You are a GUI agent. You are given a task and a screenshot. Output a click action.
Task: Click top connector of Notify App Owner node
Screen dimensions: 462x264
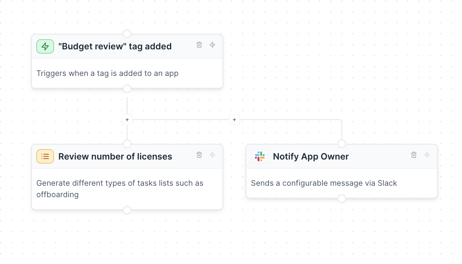(x=342, y=144)
